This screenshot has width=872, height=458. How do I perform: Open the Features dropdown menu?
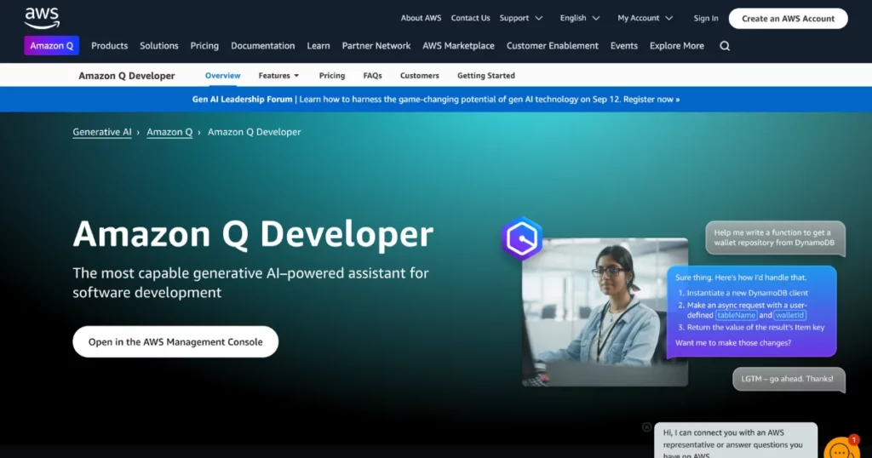click(x=278, y=76)
